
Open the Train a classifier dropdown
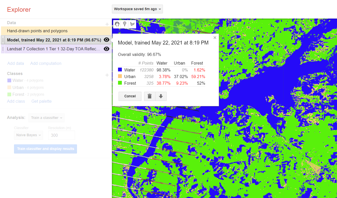46,118
